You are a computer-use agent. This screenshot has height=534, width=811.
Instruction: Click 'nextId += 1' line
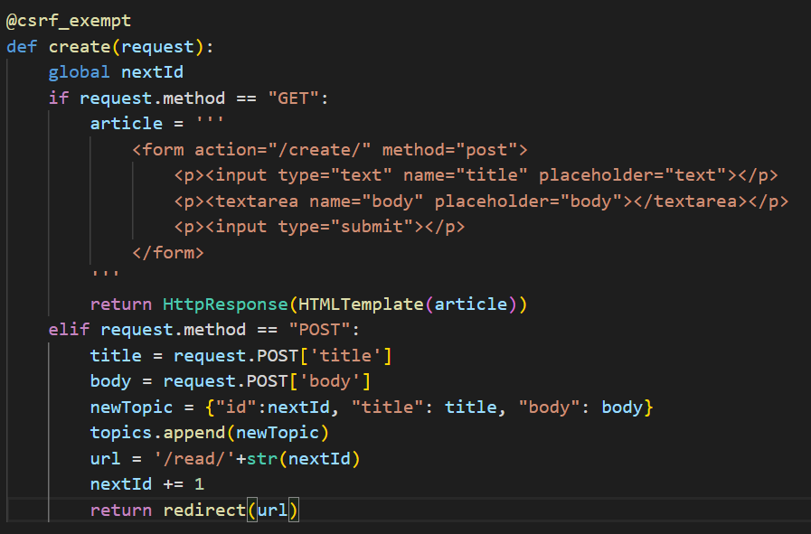[146, 484]
